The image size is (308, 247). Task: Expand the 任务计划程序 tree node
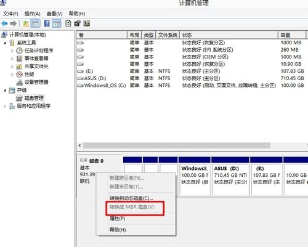click(12, 51)
